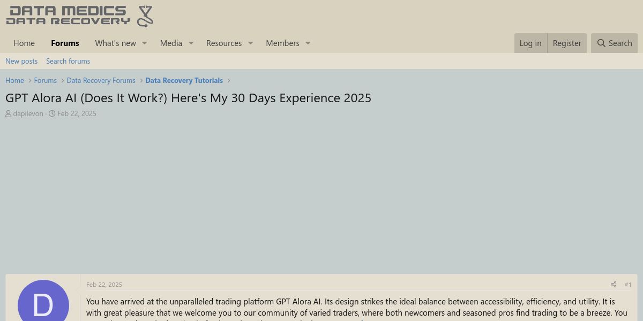Click the Register button
This screenshot has height=321, width=643.
tap(567, 43)
